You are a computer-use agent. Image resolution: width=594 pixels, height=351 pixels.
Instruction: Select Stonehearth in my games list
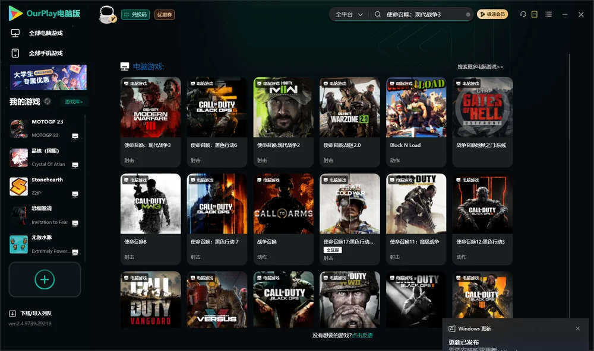45,186
